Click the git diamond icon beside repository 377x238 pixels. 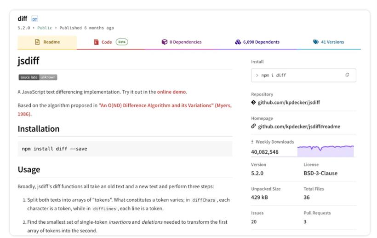point(253,102)
